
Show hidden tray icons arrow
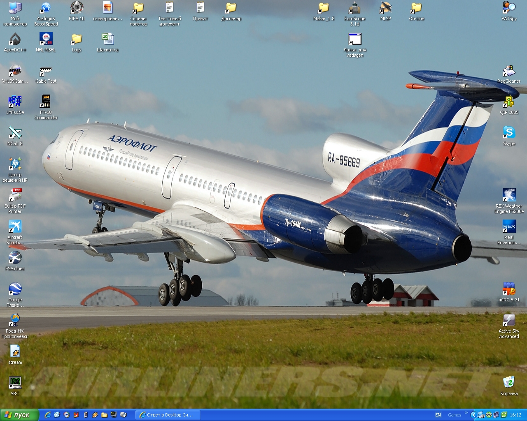click(x=473, y=415)
